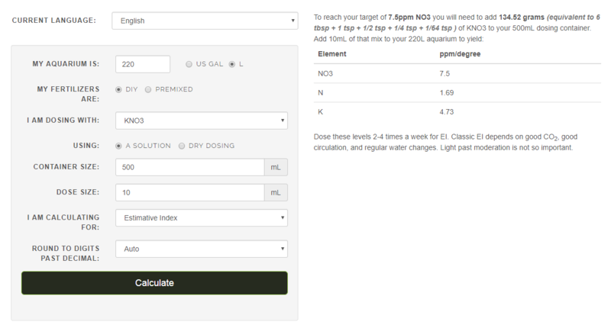This screenshot has height=328, width=611.
Task: Click the MY AQUARIUM IS label
Action: pyautogui.click(x=66, y=64)
